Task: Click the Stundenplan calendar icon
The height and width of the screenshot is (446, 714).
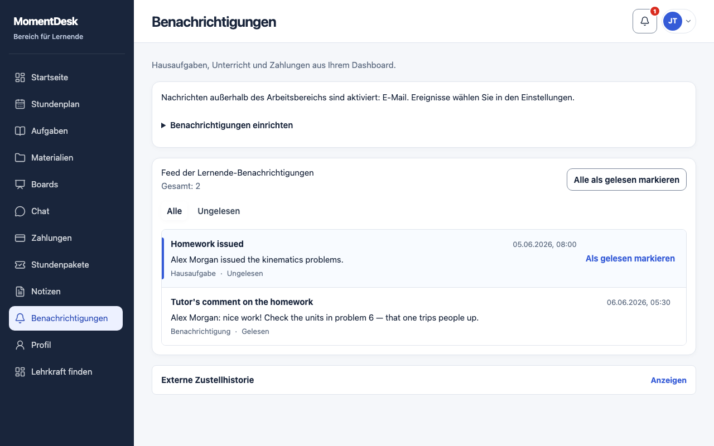Action: coord(20,104)
